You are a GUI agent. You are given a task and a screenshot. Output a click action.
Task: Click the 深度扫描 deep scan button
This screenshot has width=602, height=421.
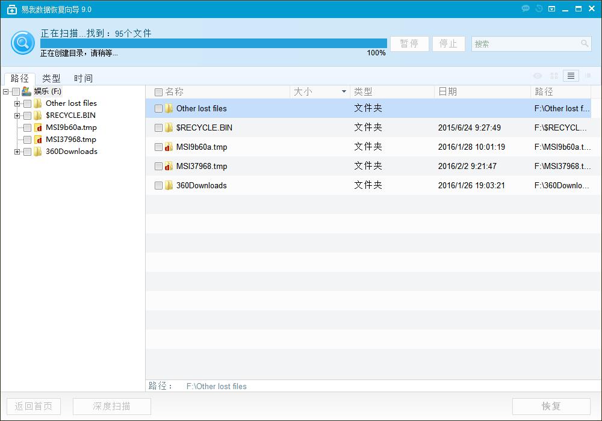111,407
